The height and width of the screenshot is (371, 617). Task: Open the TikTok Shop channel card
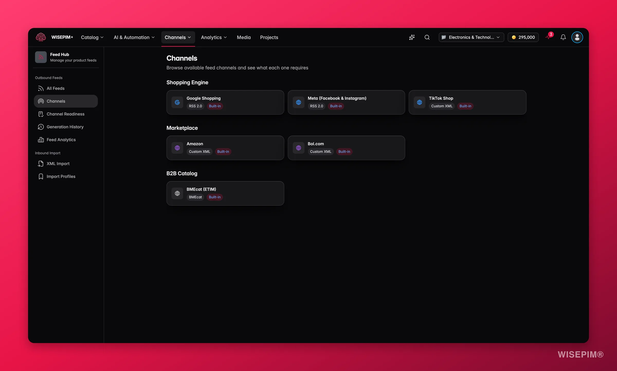pyautogui.click(x=467, y=102)
